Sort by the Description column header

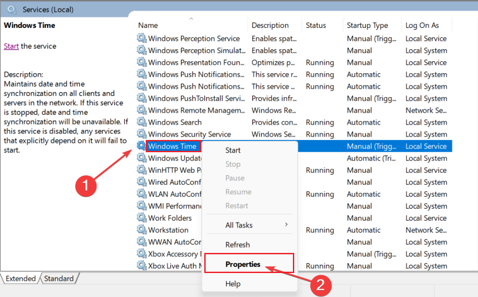point(270,25)
